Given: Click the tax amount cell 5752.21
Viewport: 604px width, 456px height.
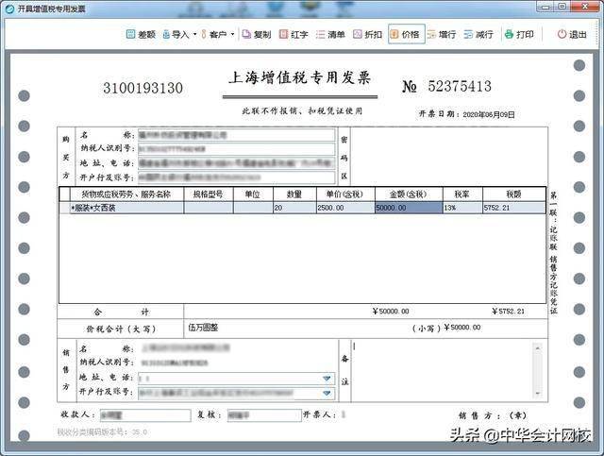Looking at the screenshot, I should (514, 208).
